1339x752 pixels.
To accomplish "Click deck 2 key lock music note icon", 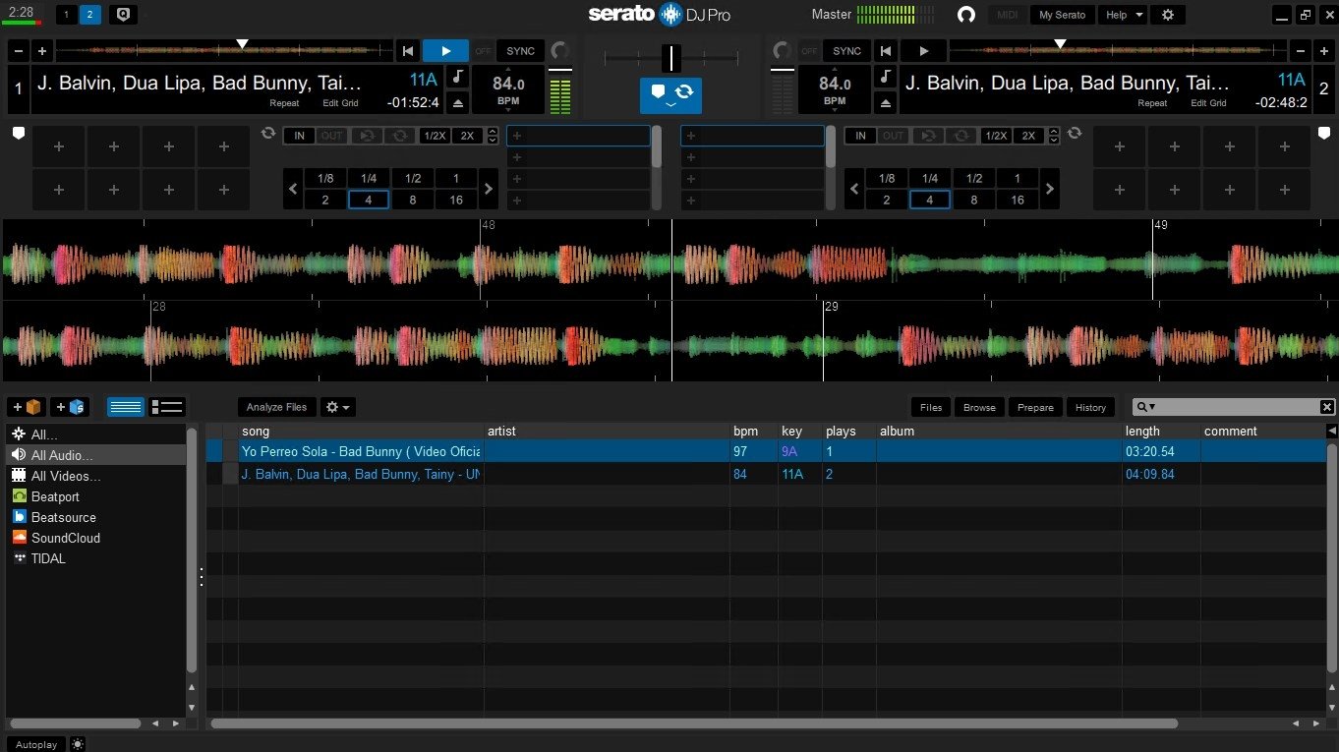I will click(885, 78).
